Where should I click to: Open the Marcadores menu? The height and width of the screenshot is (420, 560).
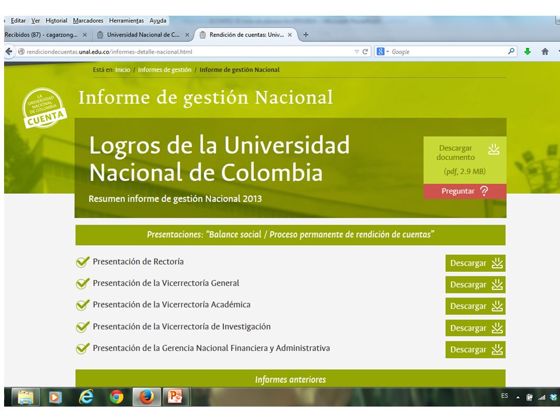(88, 21)
